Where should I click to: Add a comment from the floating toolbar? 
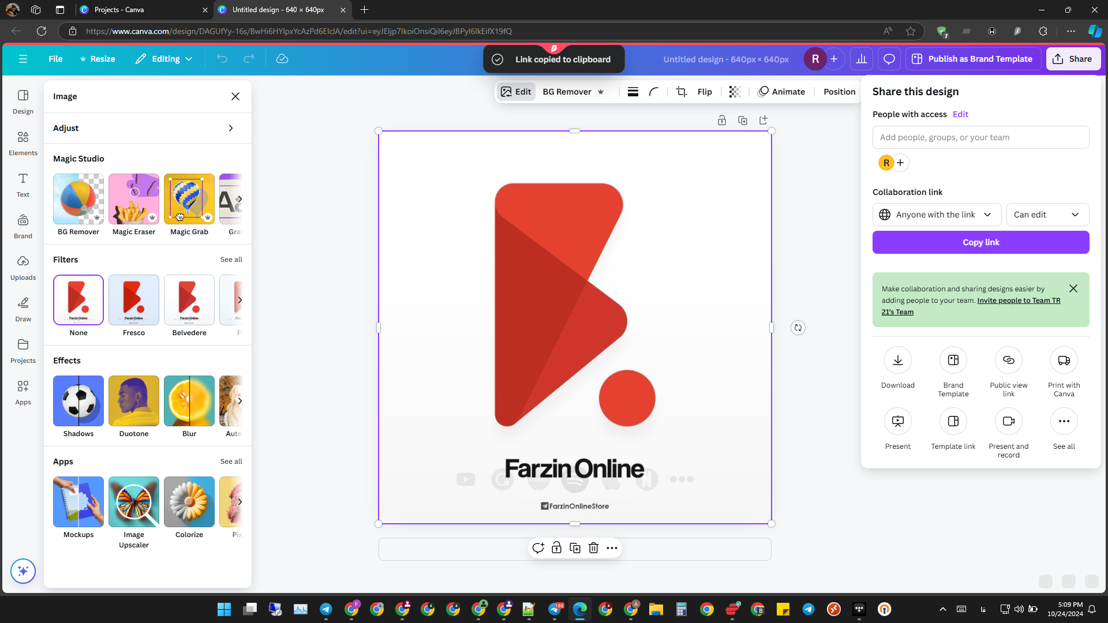pos(538,548)
